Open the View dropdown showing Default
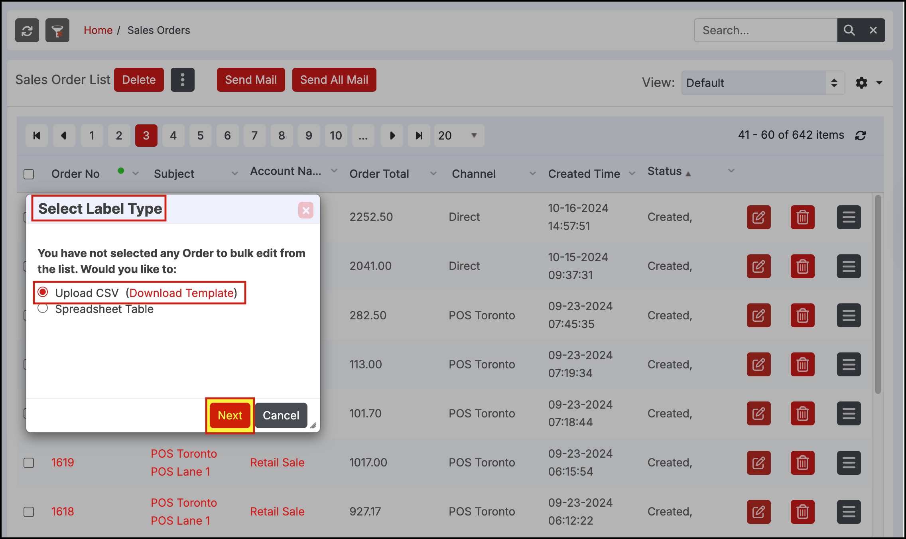906x539 pixels. click(762, 83)
